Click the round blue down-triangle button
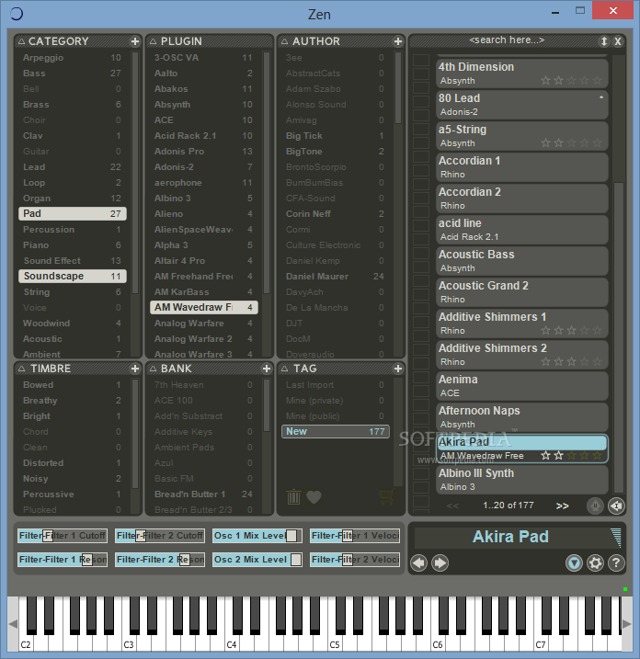Image resolution: width=640 pixels, height=659 pixels. [x=574, y=562]
